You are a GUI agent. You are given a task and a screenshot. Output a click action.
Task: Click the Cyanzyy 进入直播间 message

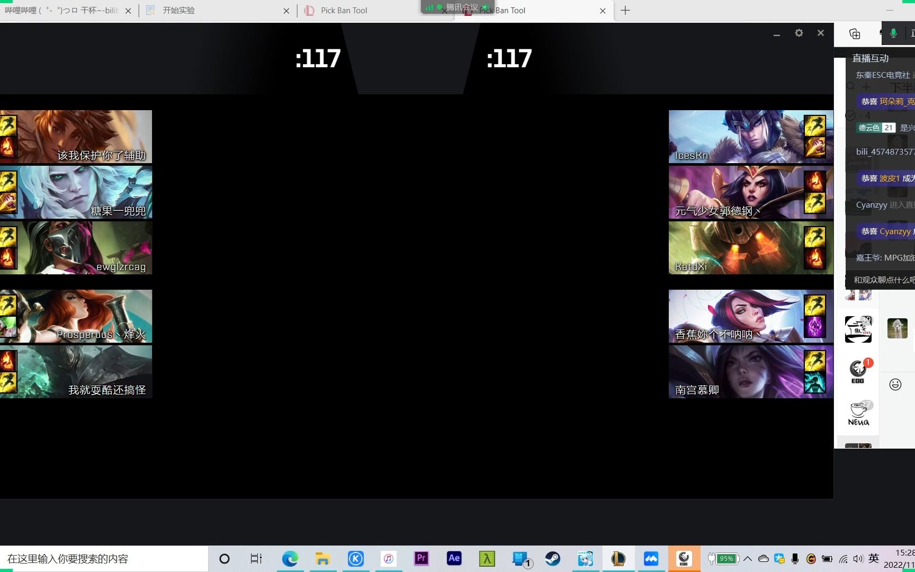pyautogui.click(x=885, y=205)
